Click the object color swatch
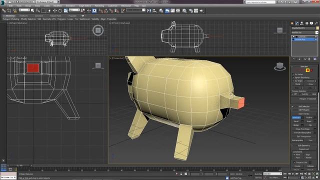Viewport: 320px width, 180px height. [317, 28]
